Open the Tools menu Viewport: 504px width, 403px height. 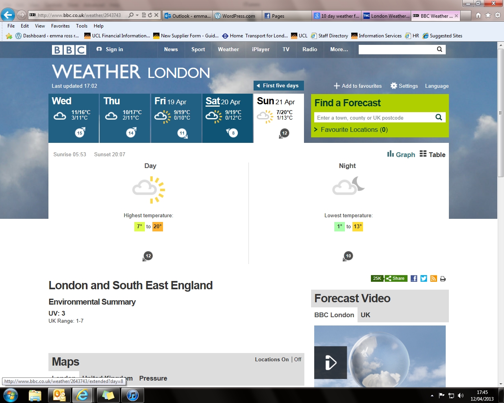(82, 26)
